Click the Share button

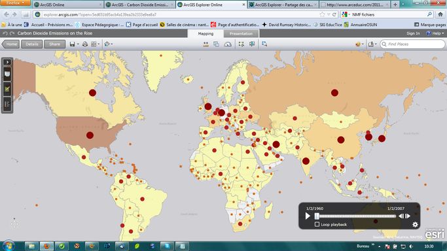tap(54, 44)
